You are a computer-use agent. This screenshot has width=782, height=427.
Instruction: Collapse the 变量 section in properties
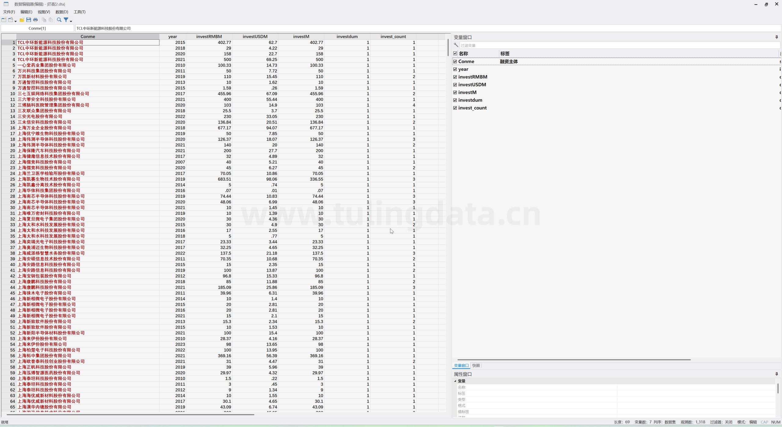tap(455, 381)
